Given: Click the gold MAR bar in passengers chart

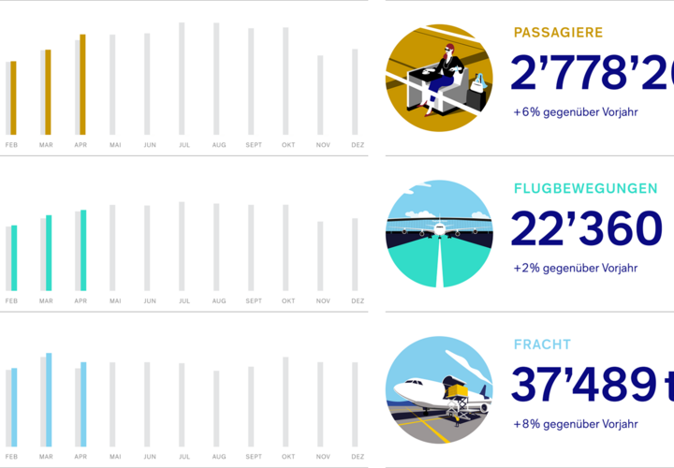Looking at the screenshot, I should pyautogui.click(x=48, y=92).
